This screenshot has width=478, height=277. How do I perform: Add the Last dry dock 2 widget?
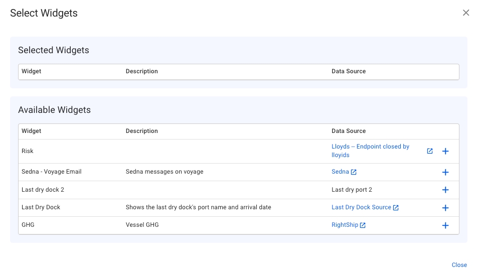click(445, 190)
